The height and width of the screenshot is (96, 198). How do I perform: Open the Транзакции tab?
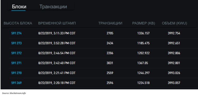pos(53,6)
